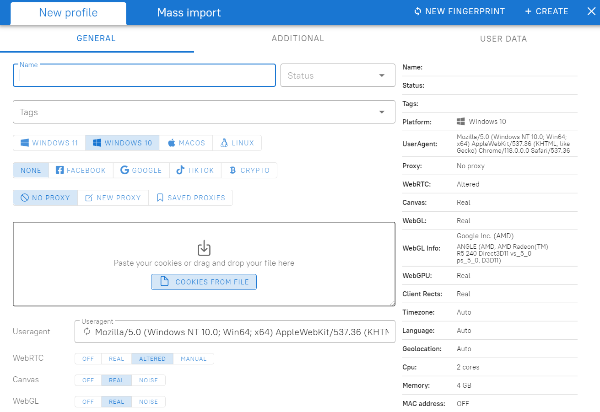
Task: Select the Linux platform option
Action: point(225,143)
